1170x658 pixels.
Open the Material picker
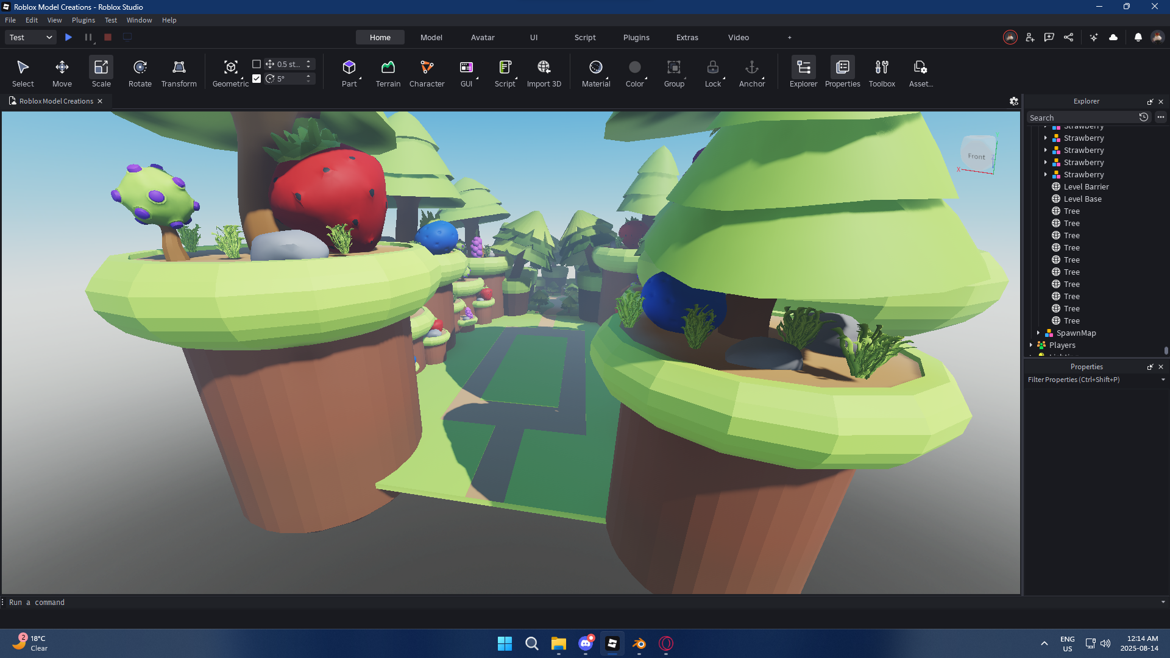(595, 72)
